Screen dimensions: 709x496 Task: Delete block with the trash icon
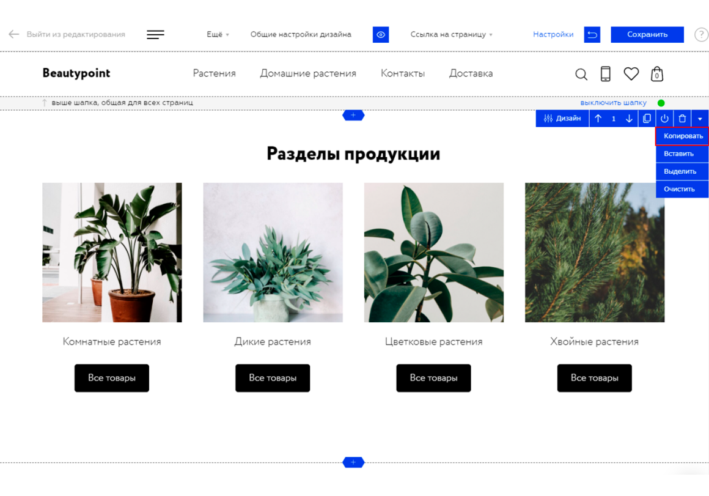(x=682, y=119)
